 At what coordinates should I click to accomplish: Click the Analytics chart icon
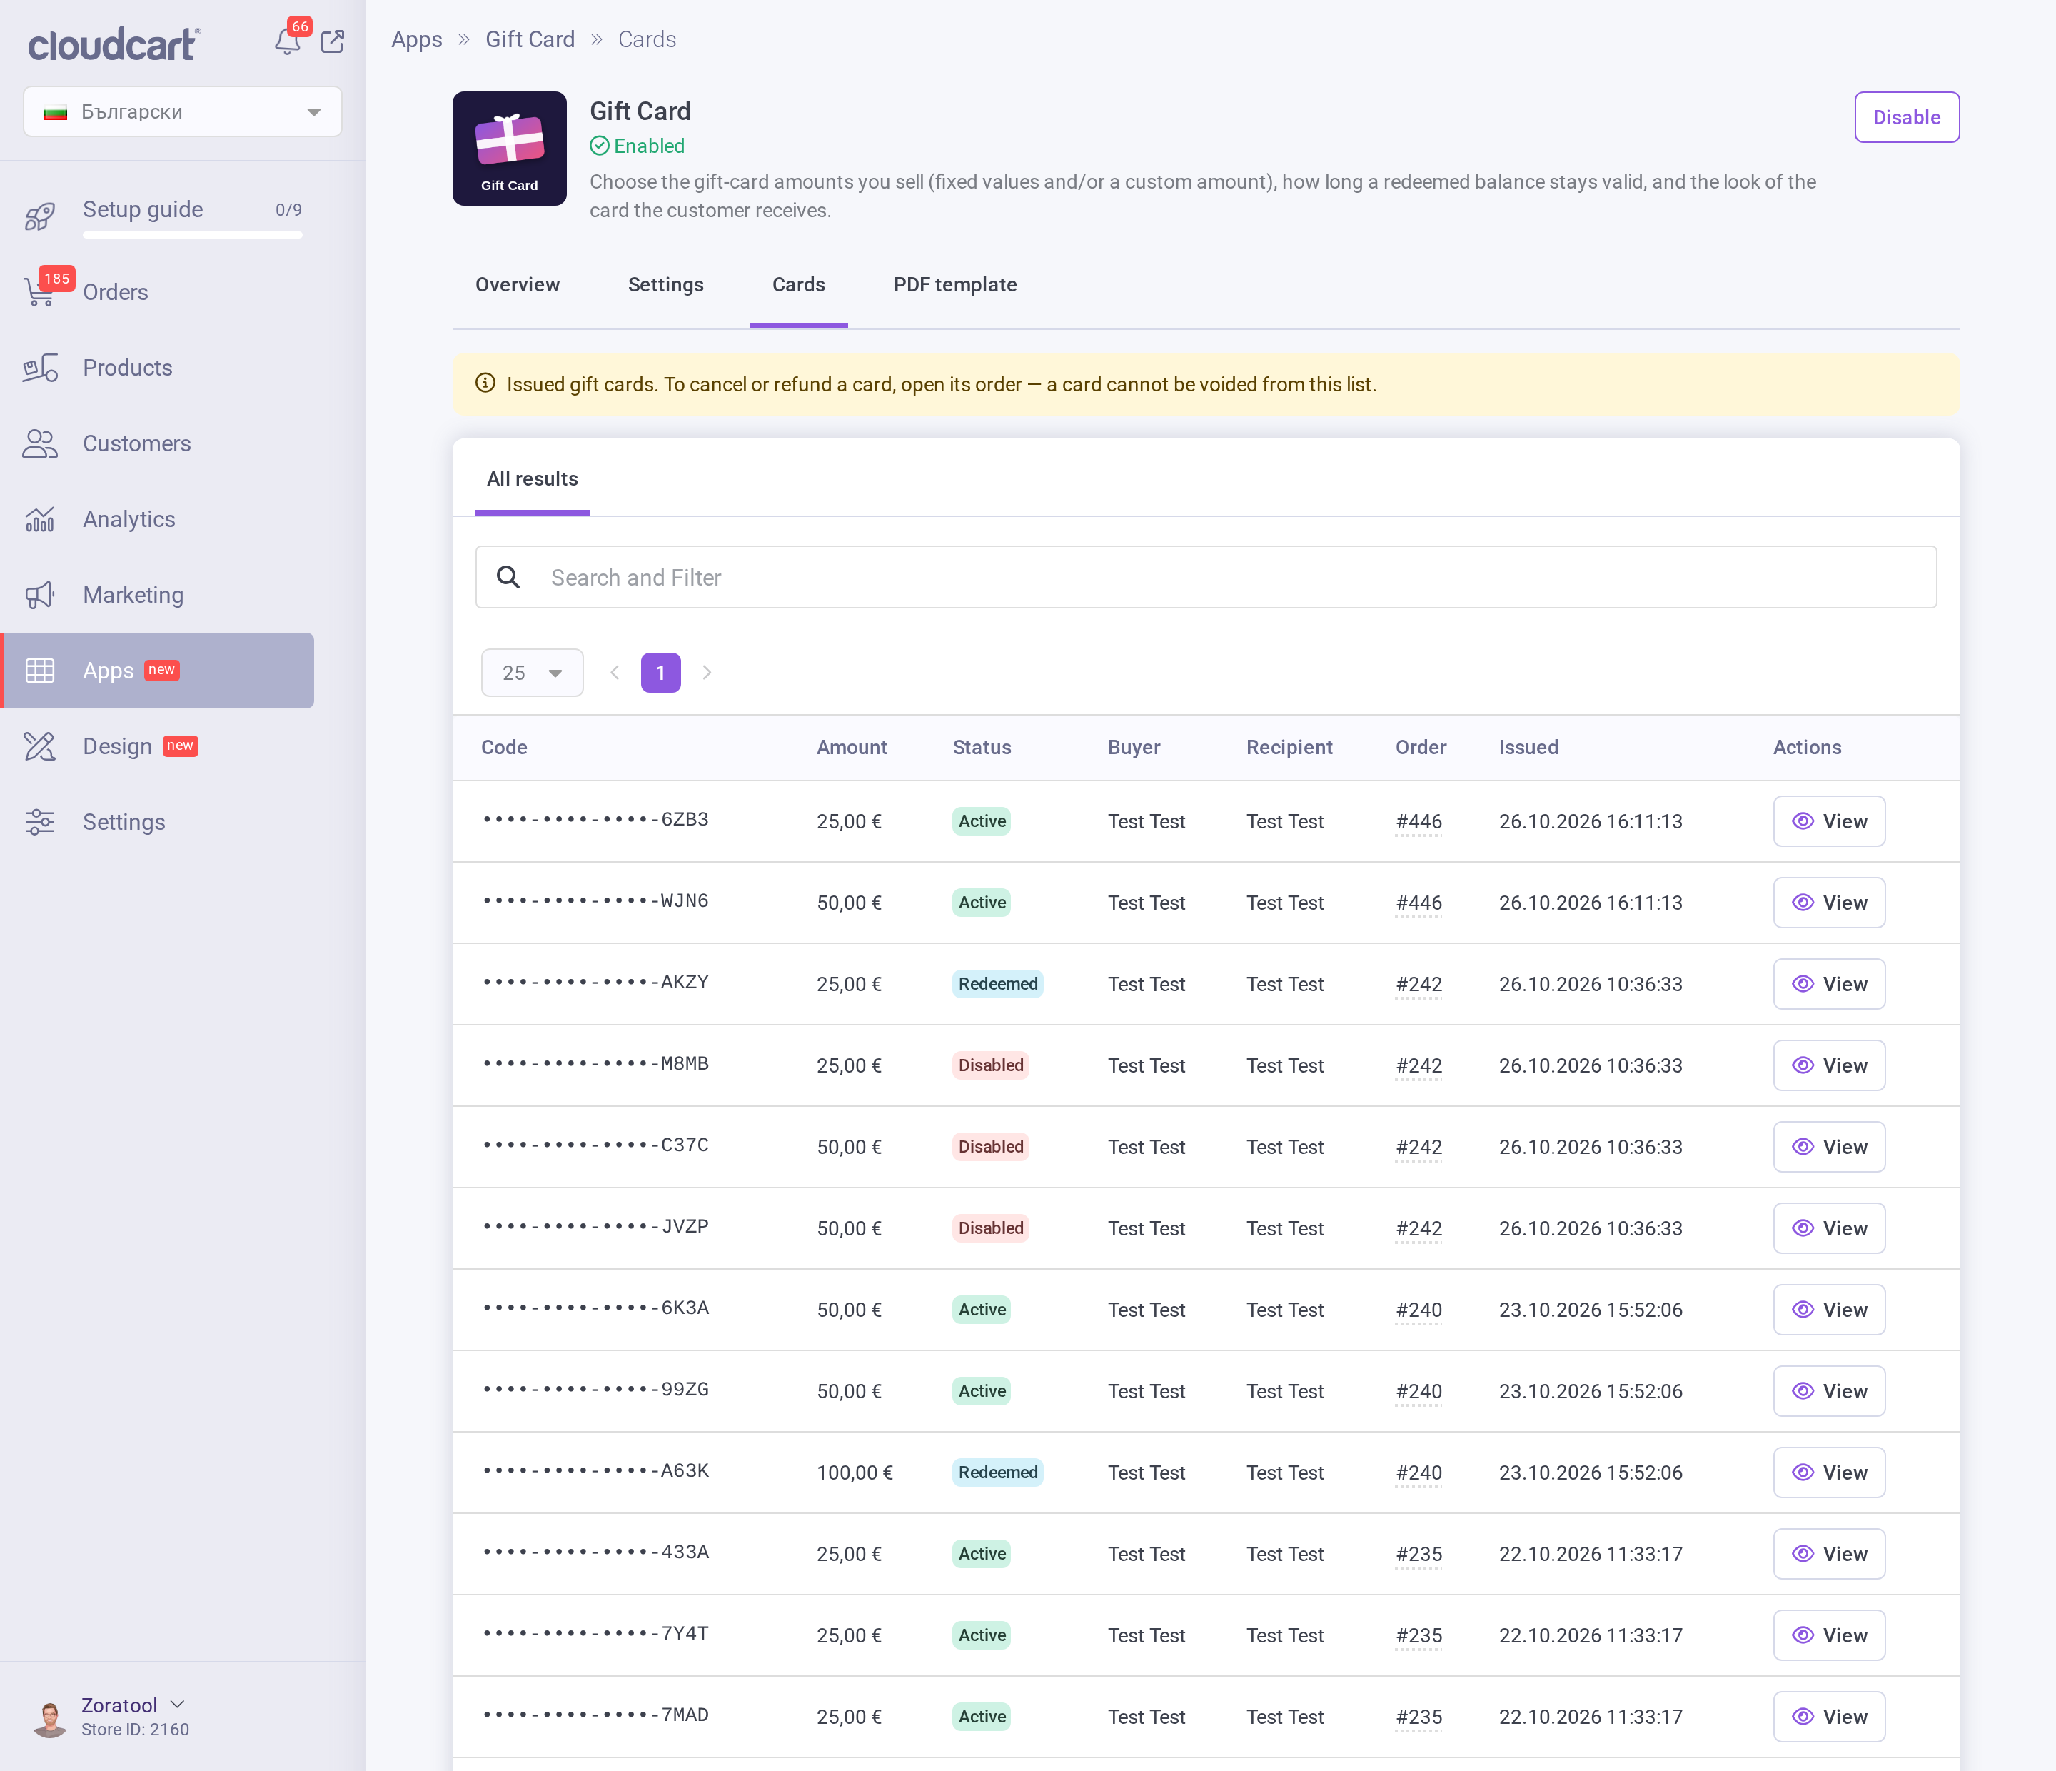pos(40,519)
